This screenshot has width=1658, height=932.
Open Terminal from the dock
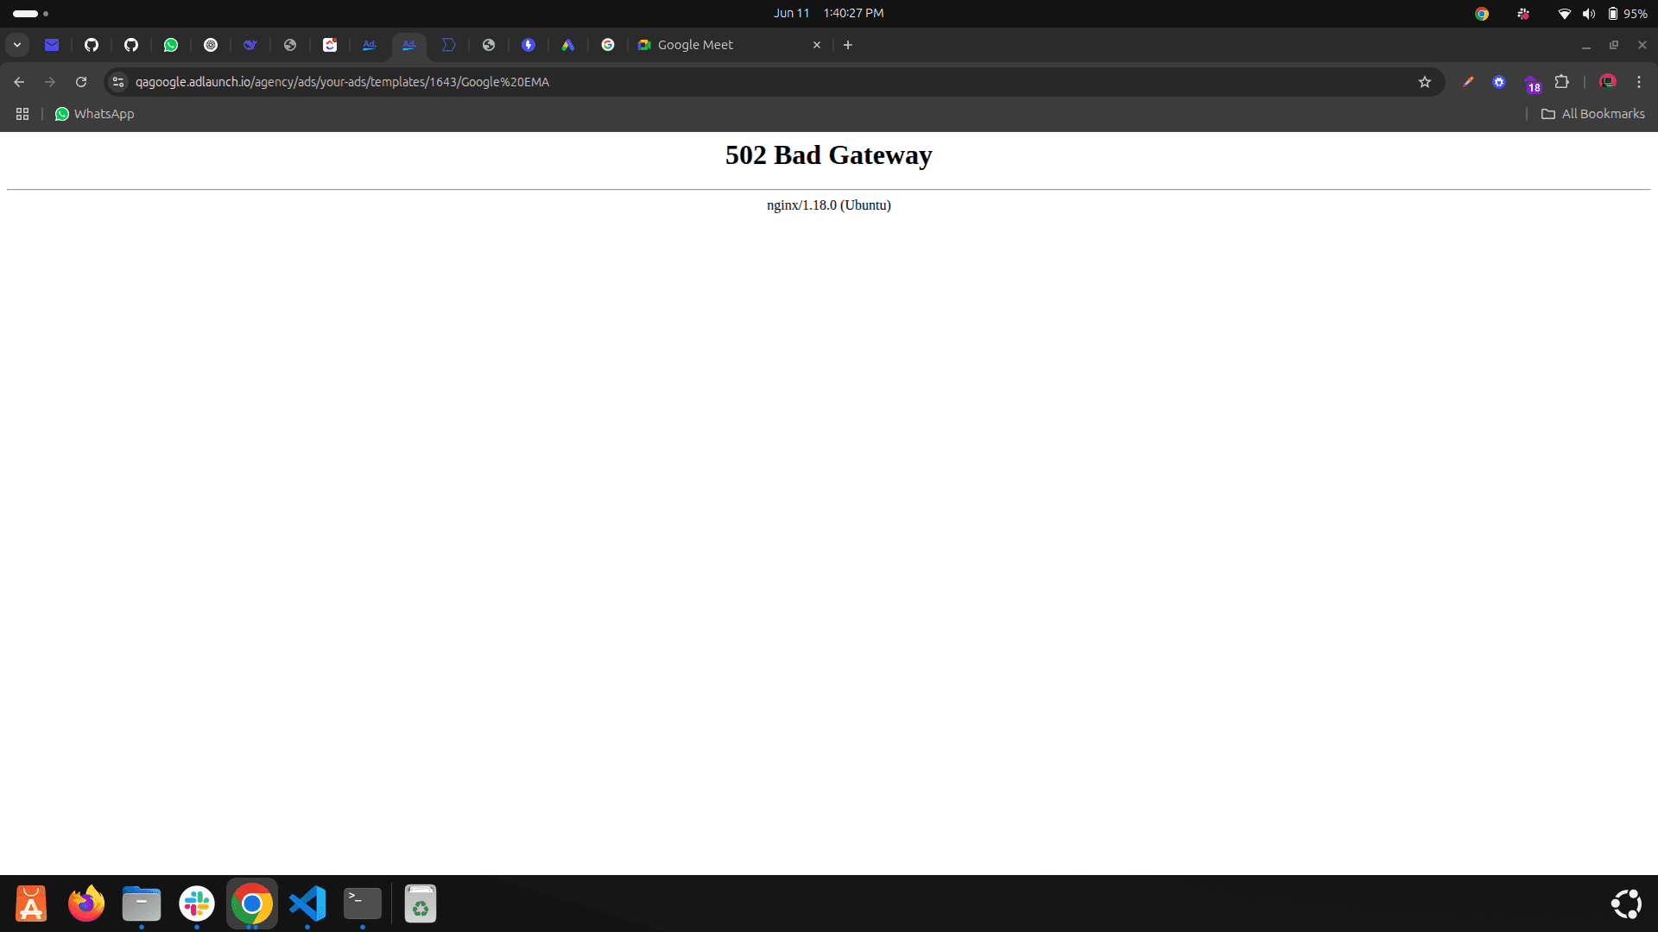click(x=363, y=904)
